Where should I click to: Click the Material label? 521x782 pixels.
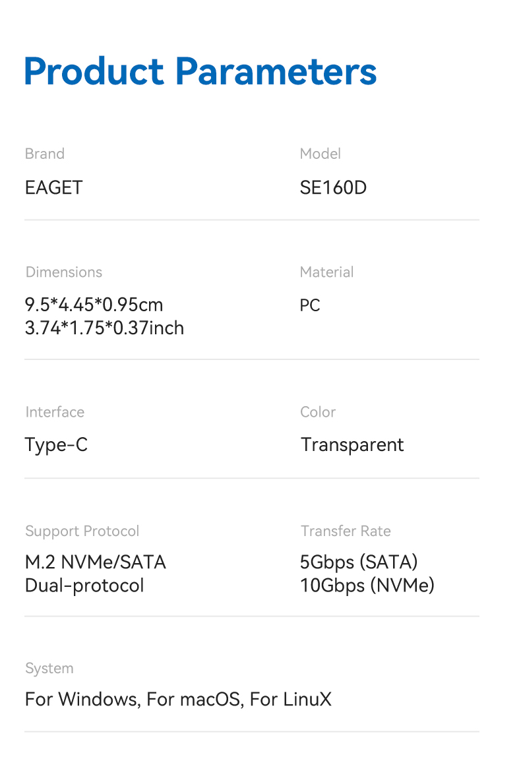tap(326, 272)
